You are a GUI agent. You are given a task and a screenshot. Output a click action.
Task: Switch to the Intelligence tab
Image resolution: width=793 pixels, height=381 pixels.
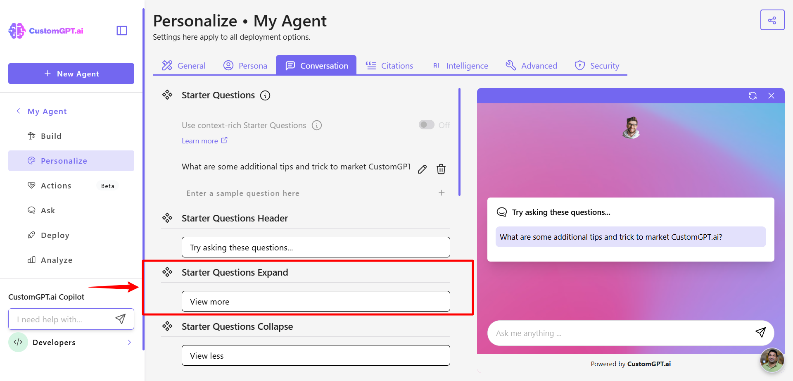(x=460, y=65)
